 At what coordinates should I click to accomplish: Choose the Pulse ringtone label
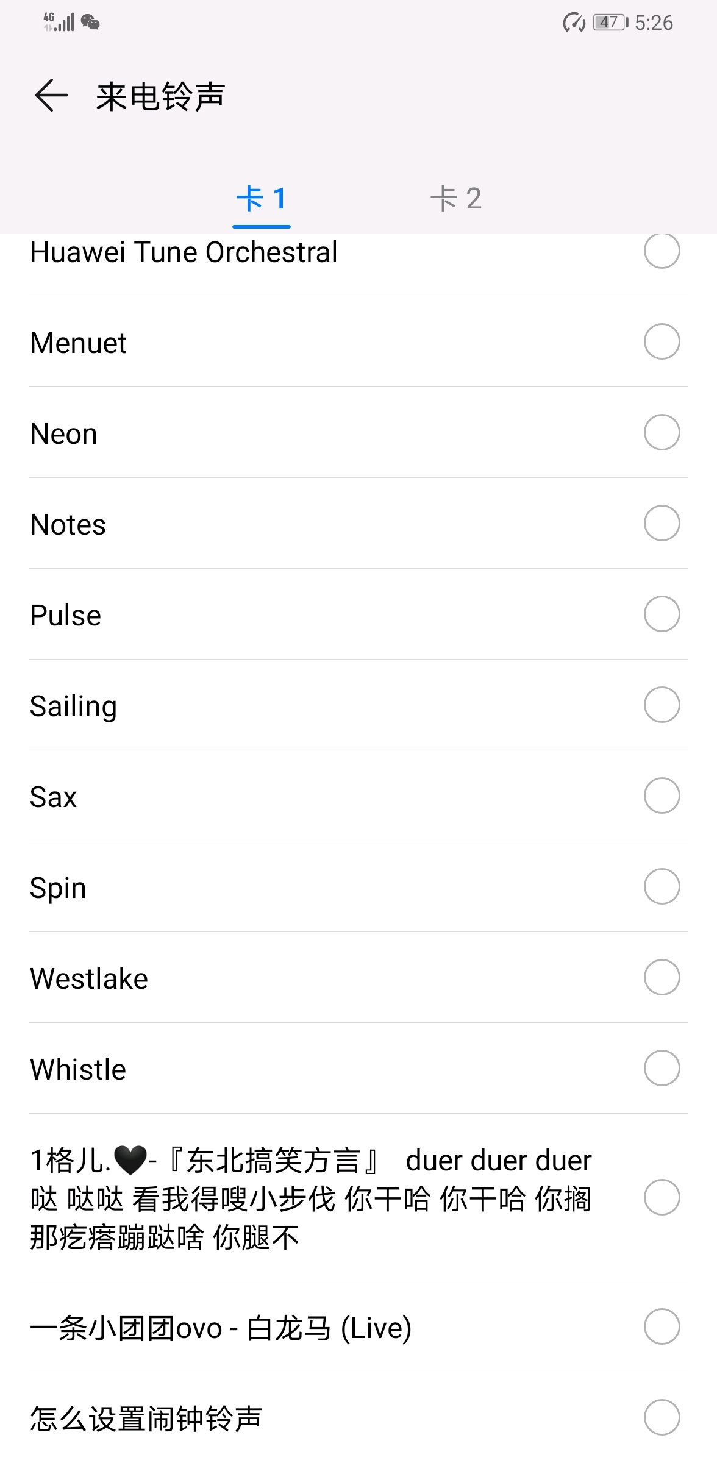66,615
